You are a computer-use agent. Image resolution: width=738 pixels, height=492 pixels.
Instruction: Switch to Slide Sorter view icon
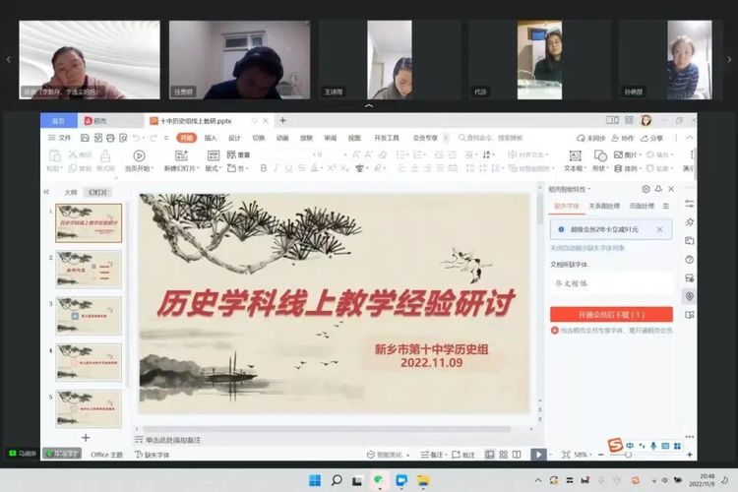click(x=504, y=455)
